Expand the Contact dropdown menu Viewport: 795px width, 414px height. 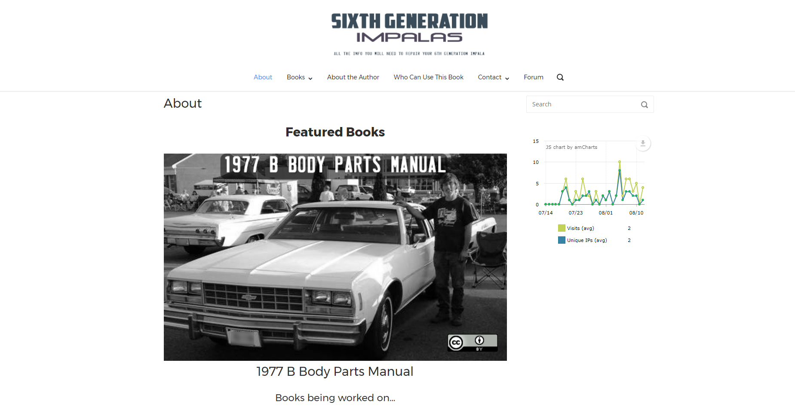493,77
